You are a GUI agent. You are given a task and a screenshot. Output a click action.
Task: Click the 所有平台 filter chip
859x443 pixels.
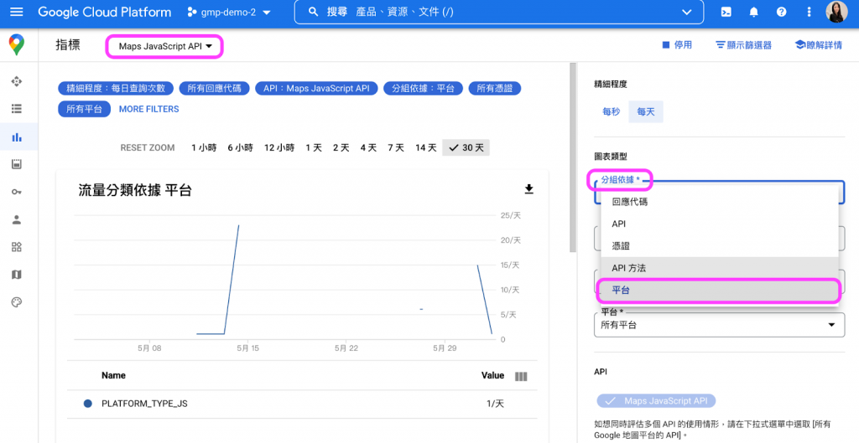click(x=85, y=109)
